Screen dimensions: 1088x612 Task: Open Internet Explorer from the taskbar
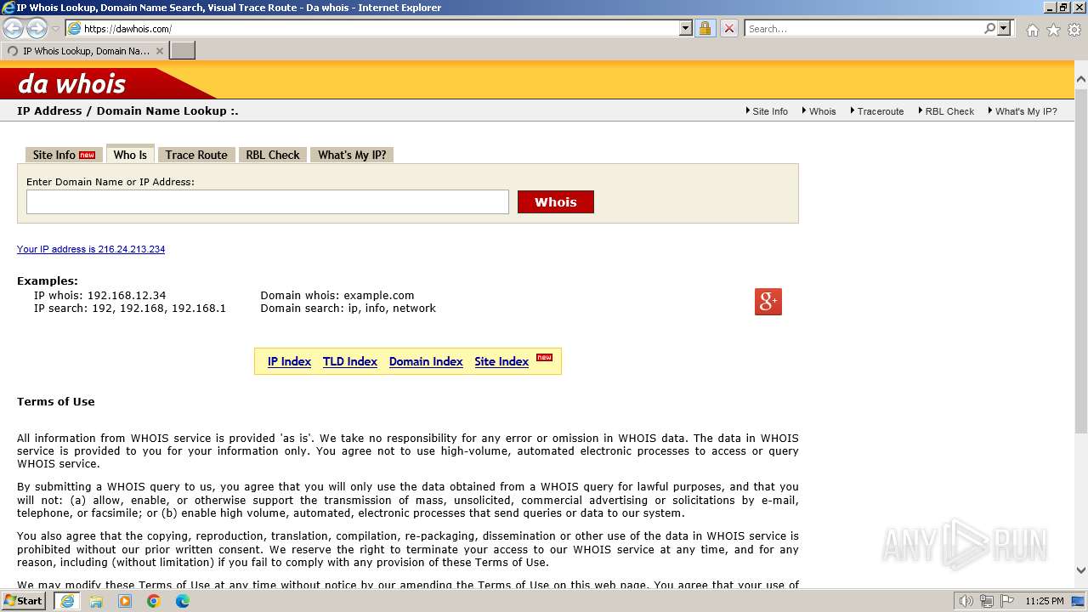[x=67, y=601]
